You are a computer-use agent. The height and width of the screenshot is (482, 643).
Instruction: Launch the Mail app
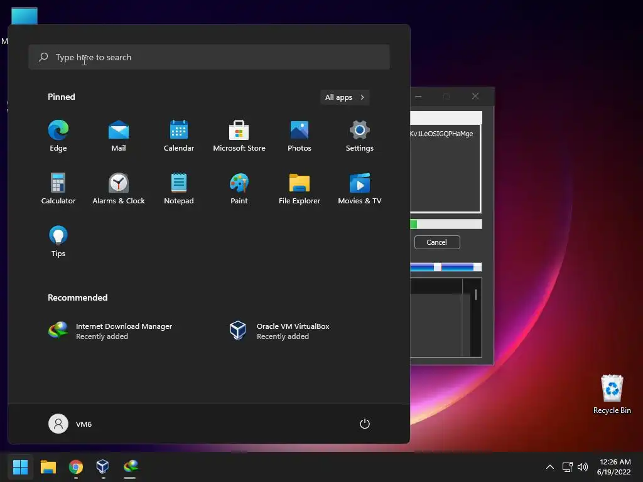point(119,136)
